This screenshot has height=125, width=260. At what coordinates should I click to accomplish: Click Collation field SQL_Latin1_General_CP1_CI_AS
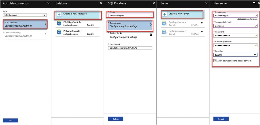point(130,48)
